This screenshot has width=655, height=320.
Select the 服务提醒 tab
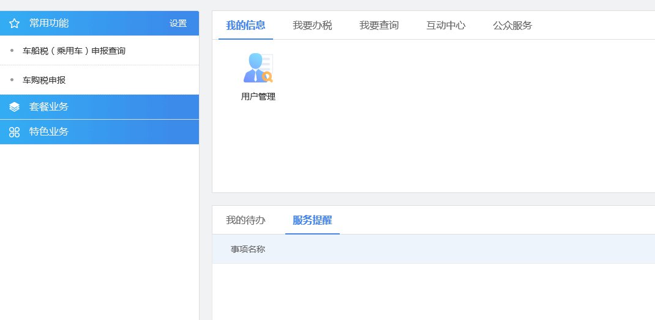(312, 220)
